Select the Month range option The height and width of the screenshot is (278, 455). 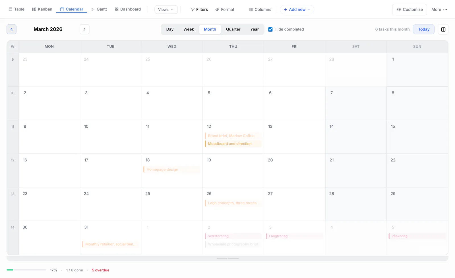tap(210, 29)
